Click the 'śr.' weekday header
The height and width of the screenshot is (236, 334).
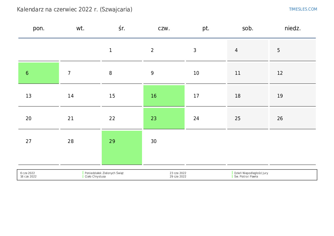click(x=122, y=28)
